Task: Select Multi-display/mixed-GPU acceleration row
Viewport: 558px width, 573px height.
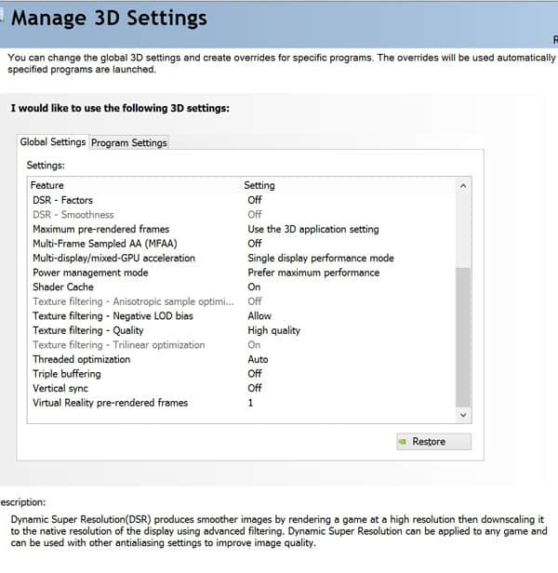Action: [242, 258]
